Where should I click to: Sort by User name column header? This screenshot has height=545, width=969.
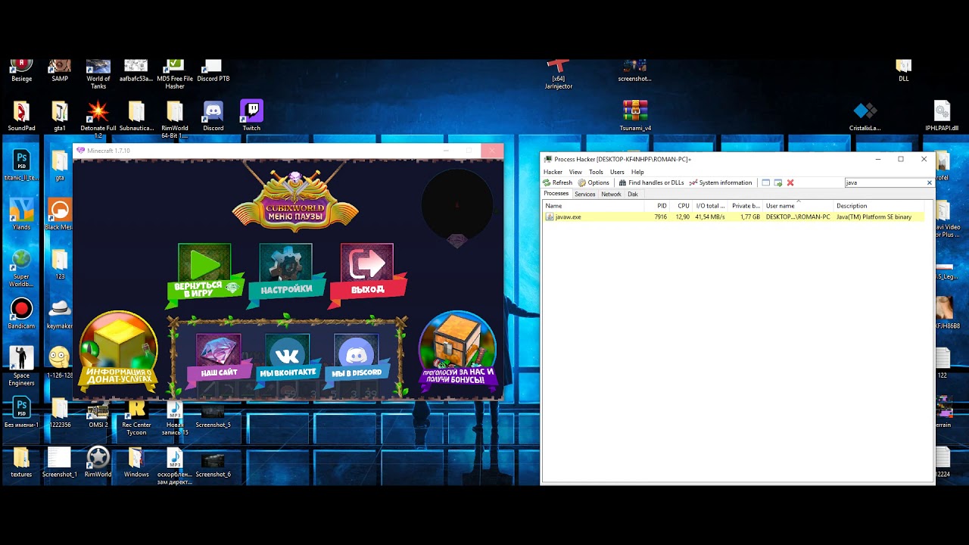tap(798, 206)
